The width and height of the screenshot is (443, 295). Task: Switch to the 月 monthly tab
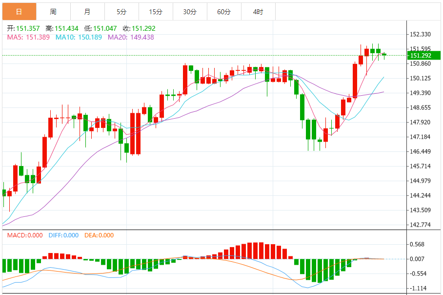click(88, 12)
